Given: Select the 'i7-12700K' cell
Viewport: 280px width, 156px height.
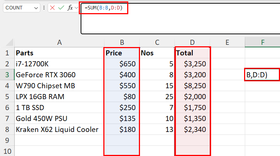Looking at the screenshot, I should click(x=59, y=64).
